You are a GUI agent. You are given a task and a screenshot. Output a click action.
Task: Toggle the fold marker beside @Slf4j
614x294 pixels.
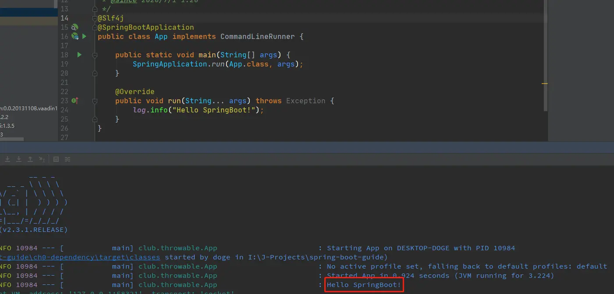pyautogui.click(x=95, y=18)
